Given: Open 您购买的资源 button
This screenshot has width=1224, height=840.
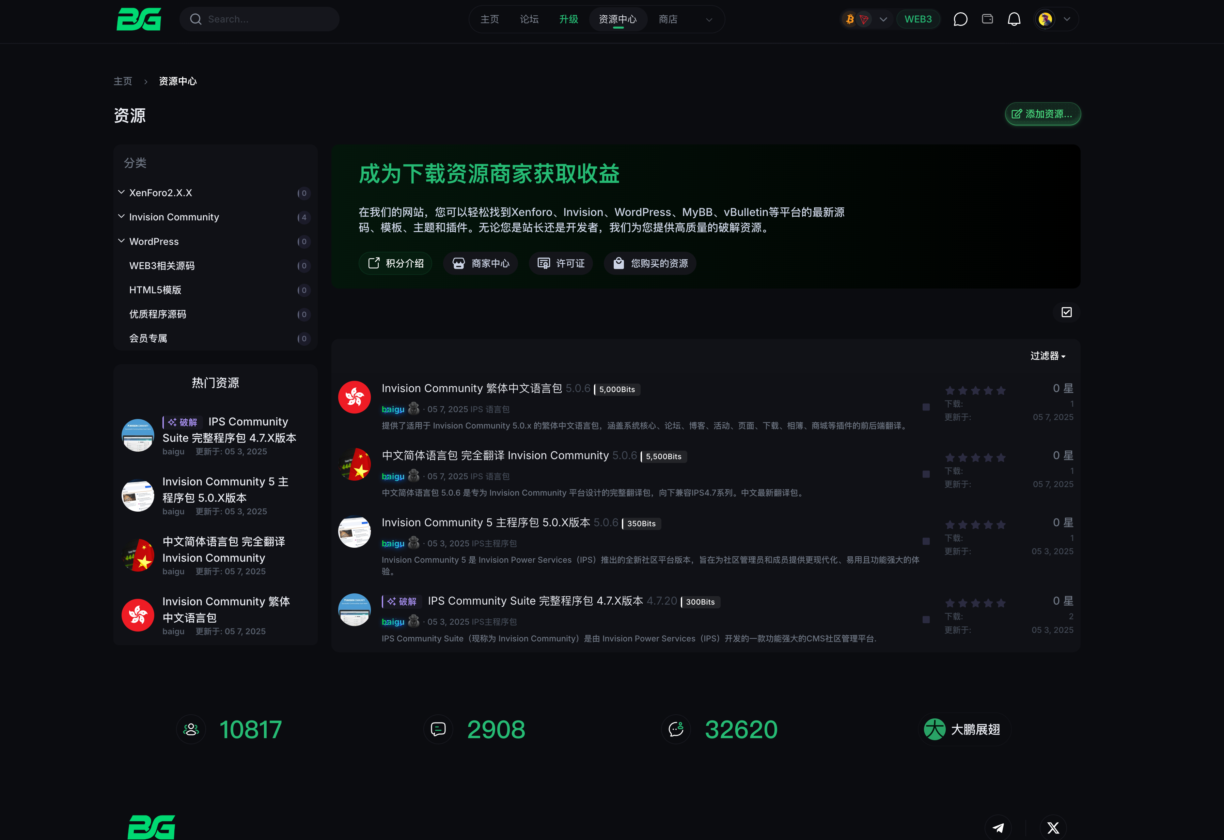Looking at the screenshot, I should click(x=650, y=263).
